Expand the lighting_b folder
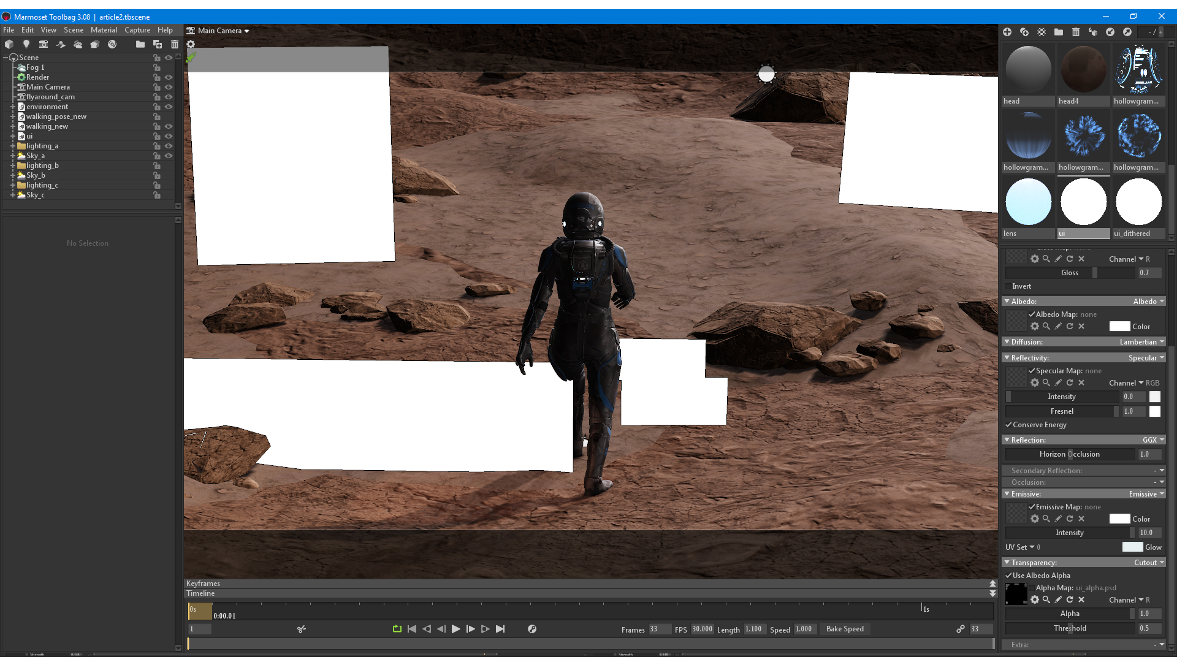Image resolution: width=1177 pixels, height=662 pixels. pos(12,165)
